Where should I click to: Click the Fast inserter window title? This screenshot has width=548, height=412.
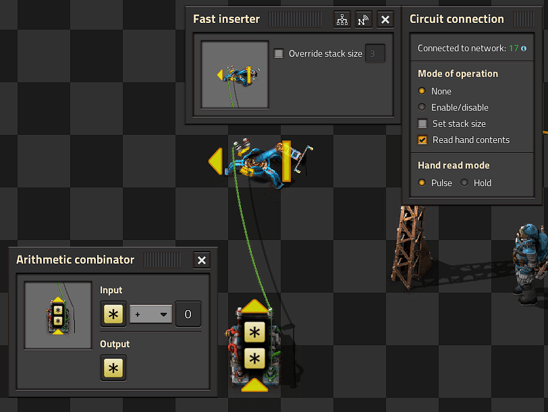(x=227, y=19)
